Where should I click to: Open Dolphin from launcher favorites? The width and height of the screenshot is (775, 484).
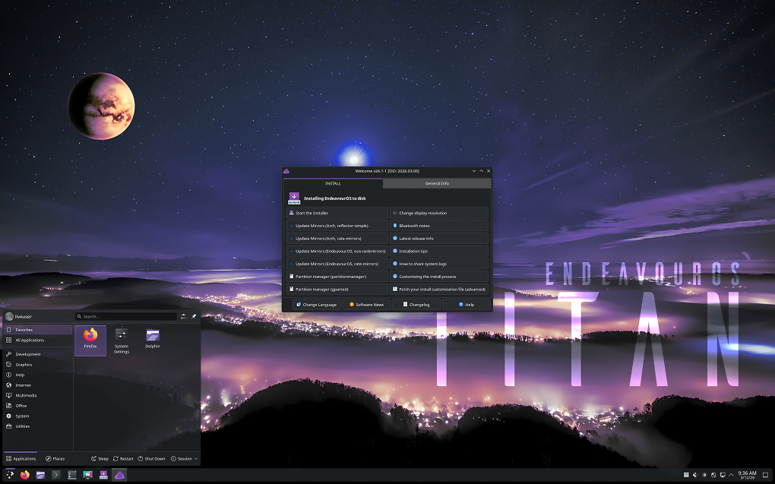[x=153, y=340]
